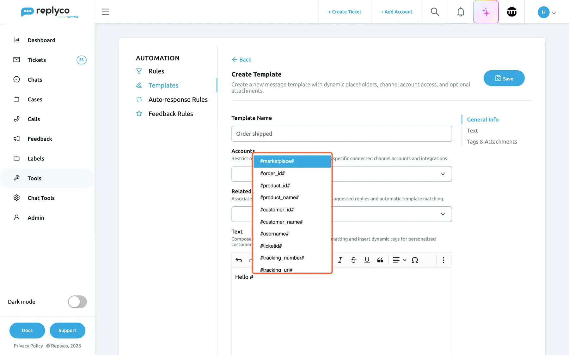Click Template Name input field
Viewport: 569px width, 355px height.
341,134
